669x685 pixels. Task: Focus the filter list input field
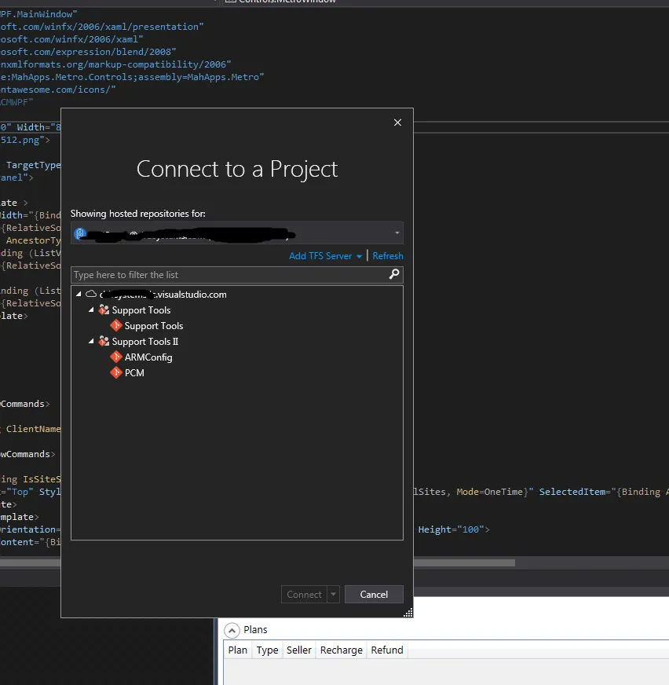click(236, 275)
